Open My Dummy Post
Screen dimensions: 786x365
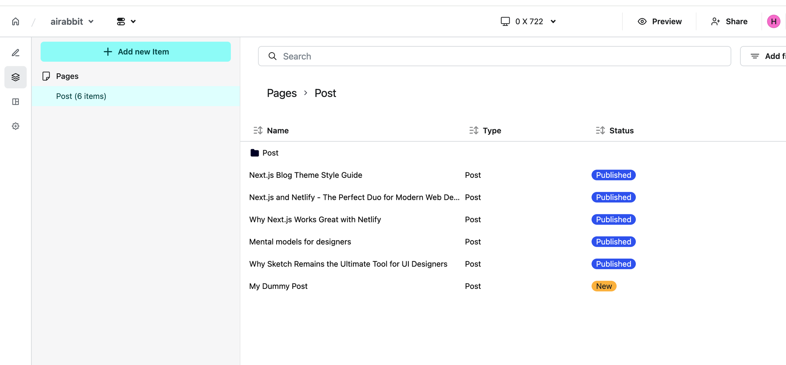click(278, 286)
